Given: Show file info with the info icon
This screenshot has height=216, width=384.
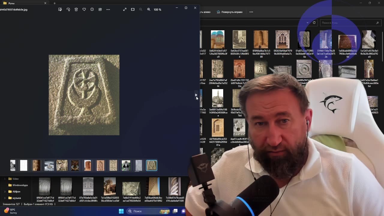Looking at the screenshot, I should 92,10.
